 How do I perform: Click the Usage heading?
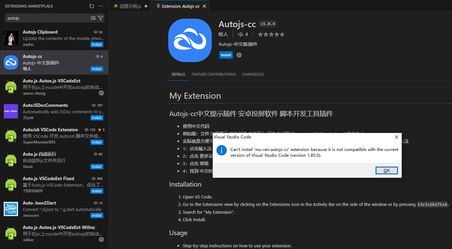pyautogui.click(x=178, y=233)
